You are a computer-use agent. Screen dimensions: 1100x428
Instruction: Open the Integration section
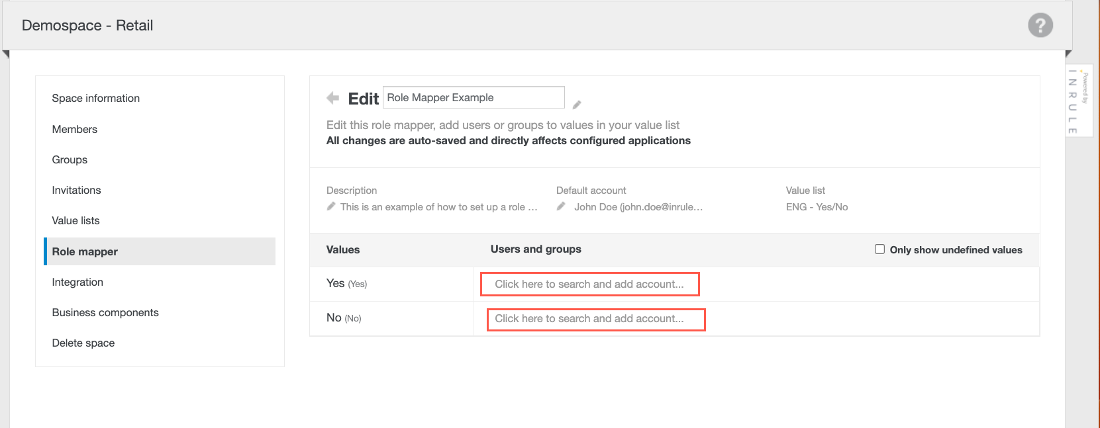point(77,282)
